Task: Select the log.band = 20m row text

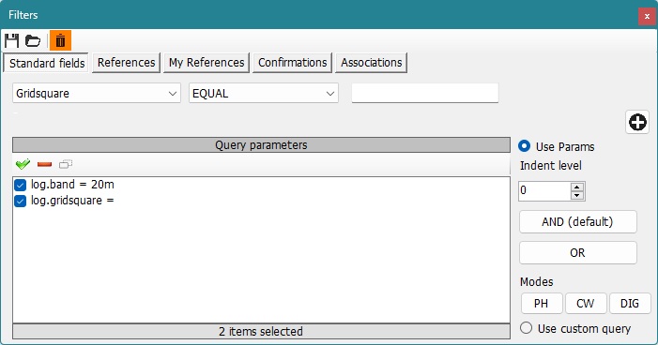Action: [72, 185]
